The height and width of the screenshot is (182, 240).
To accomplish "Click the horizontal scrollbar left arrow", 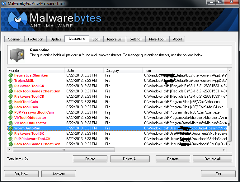I will coord(10,150).
